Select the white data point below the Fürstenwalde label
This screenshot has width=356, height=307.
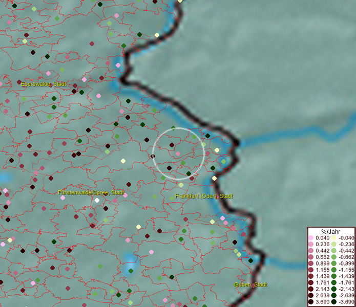(97, 200)
